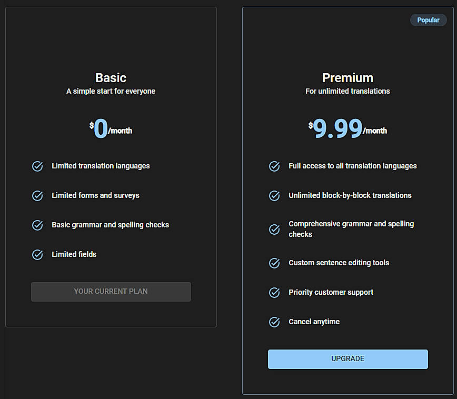Viewport: 457px width, 399px height.
Task: Click 'Comprehensive grammar and spelling checks' text
Action: click(351, 229)
